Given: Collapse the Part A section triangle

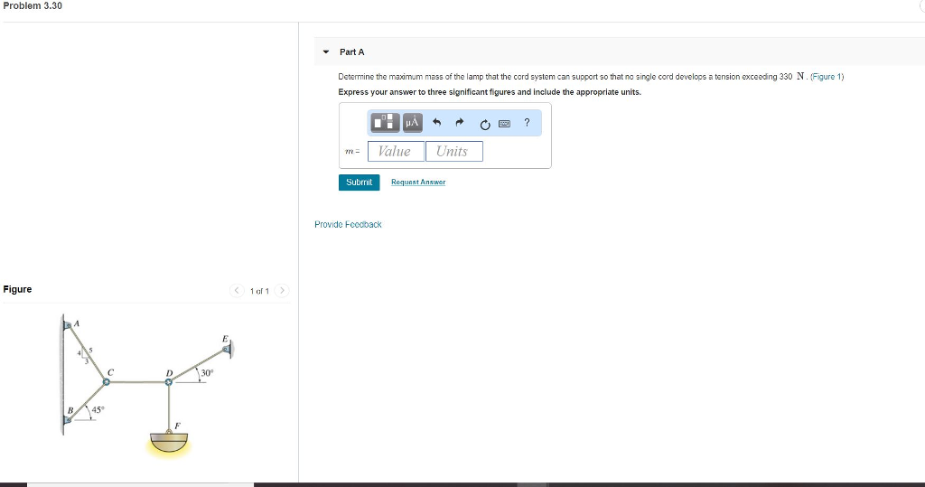Looking at the screenshot, I should [x=325, y=52].
